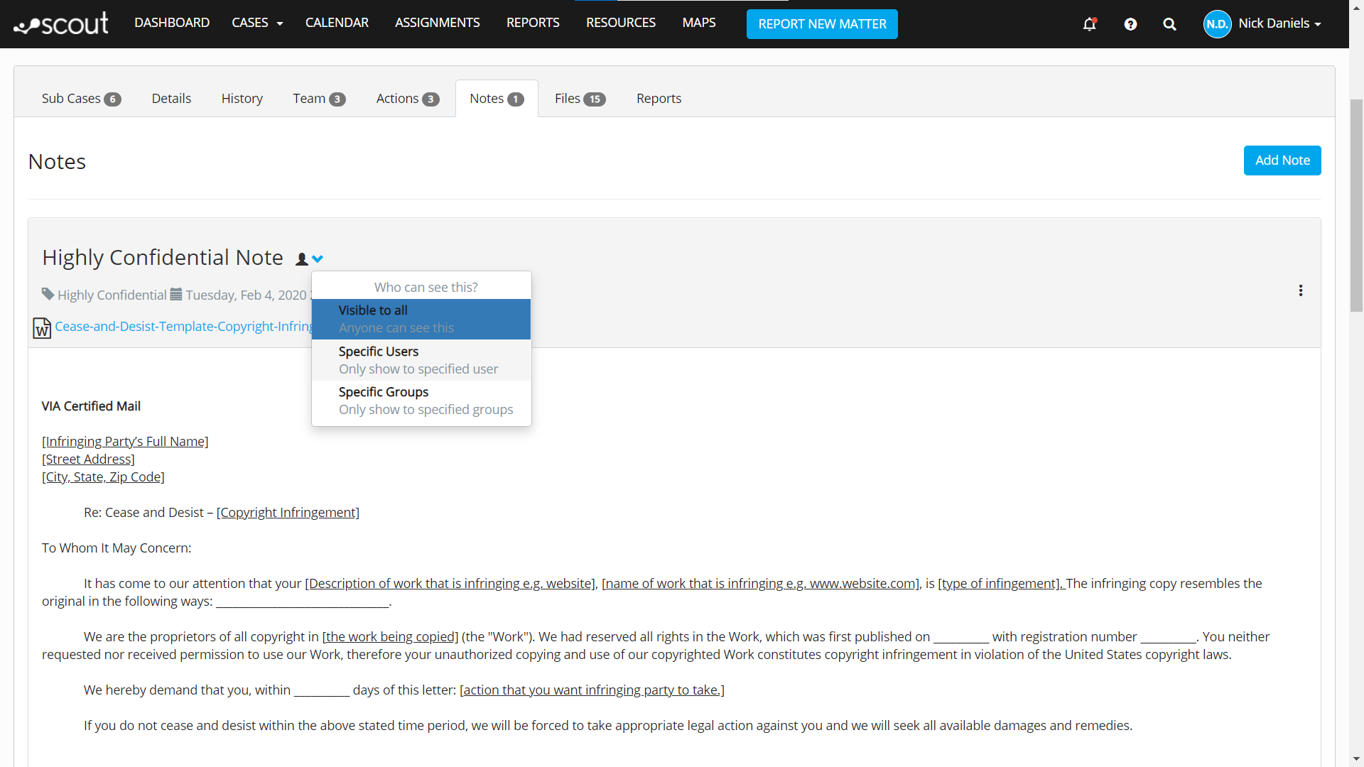This screenshot has width=1364, height=767.
Task: Click the Word document file icon
Action: (x=42, y=327)
